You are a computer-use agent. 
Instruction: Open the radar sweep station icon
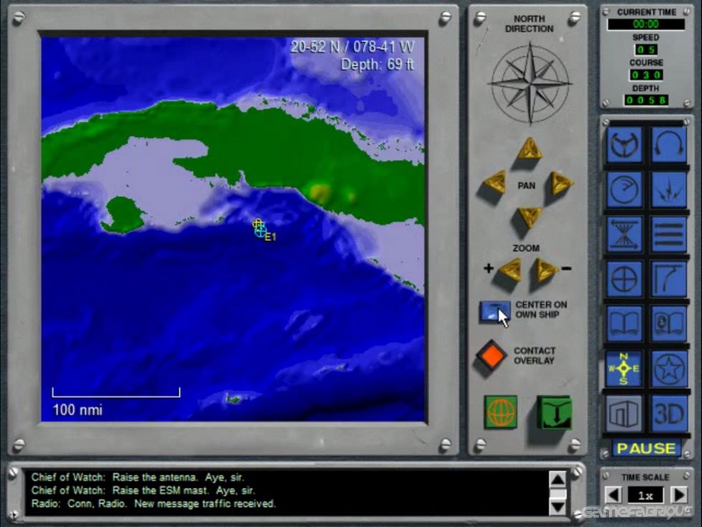[625, 189]
